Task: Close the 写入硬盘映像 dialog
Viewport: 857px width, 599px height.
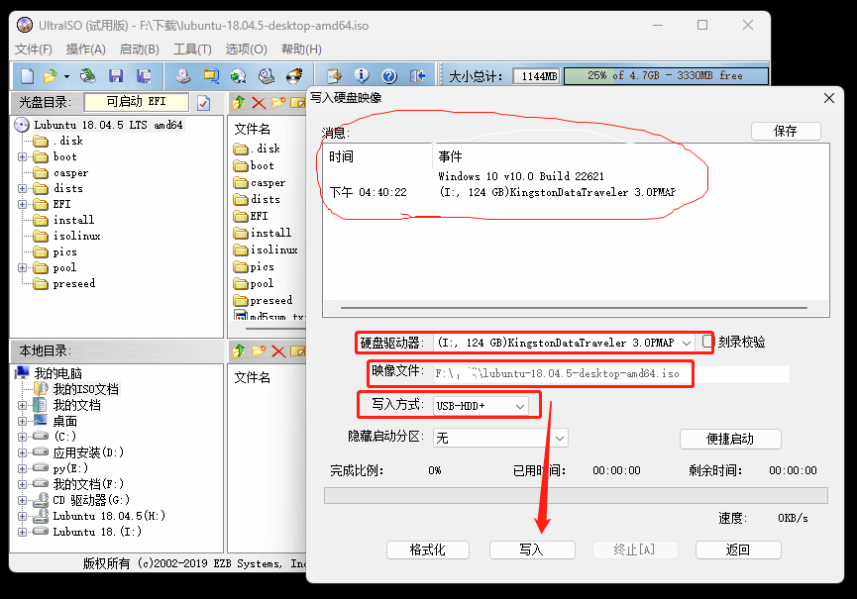Action: tap(829, 98)
